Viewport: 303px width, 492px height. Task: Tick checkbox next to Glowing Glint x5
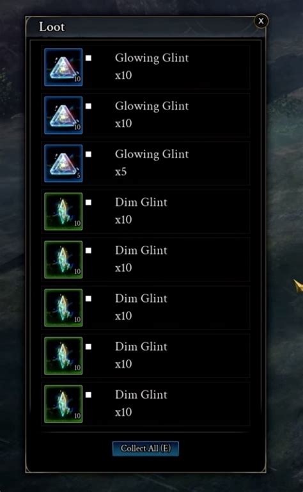point(88,154)
